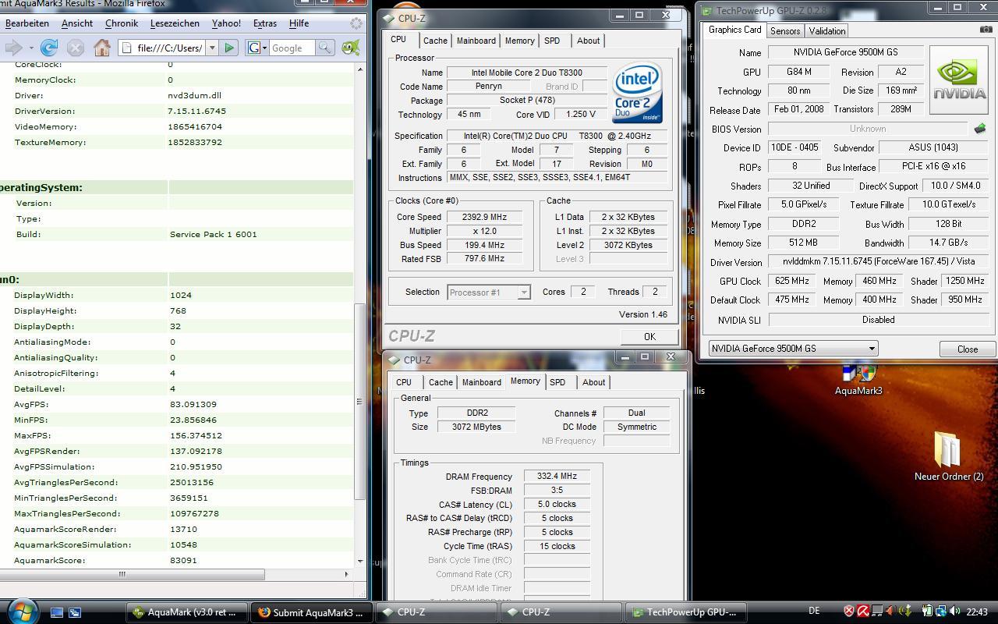Click the GPU-Z title bar icon

(706, 10)
